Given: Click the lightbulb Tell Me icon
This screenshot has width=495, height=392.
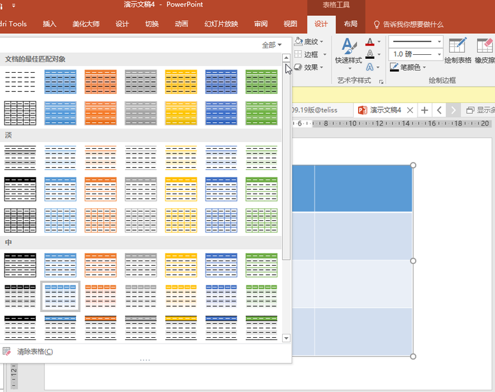Looking at the screenshot, I should click(x=376, y=24).
